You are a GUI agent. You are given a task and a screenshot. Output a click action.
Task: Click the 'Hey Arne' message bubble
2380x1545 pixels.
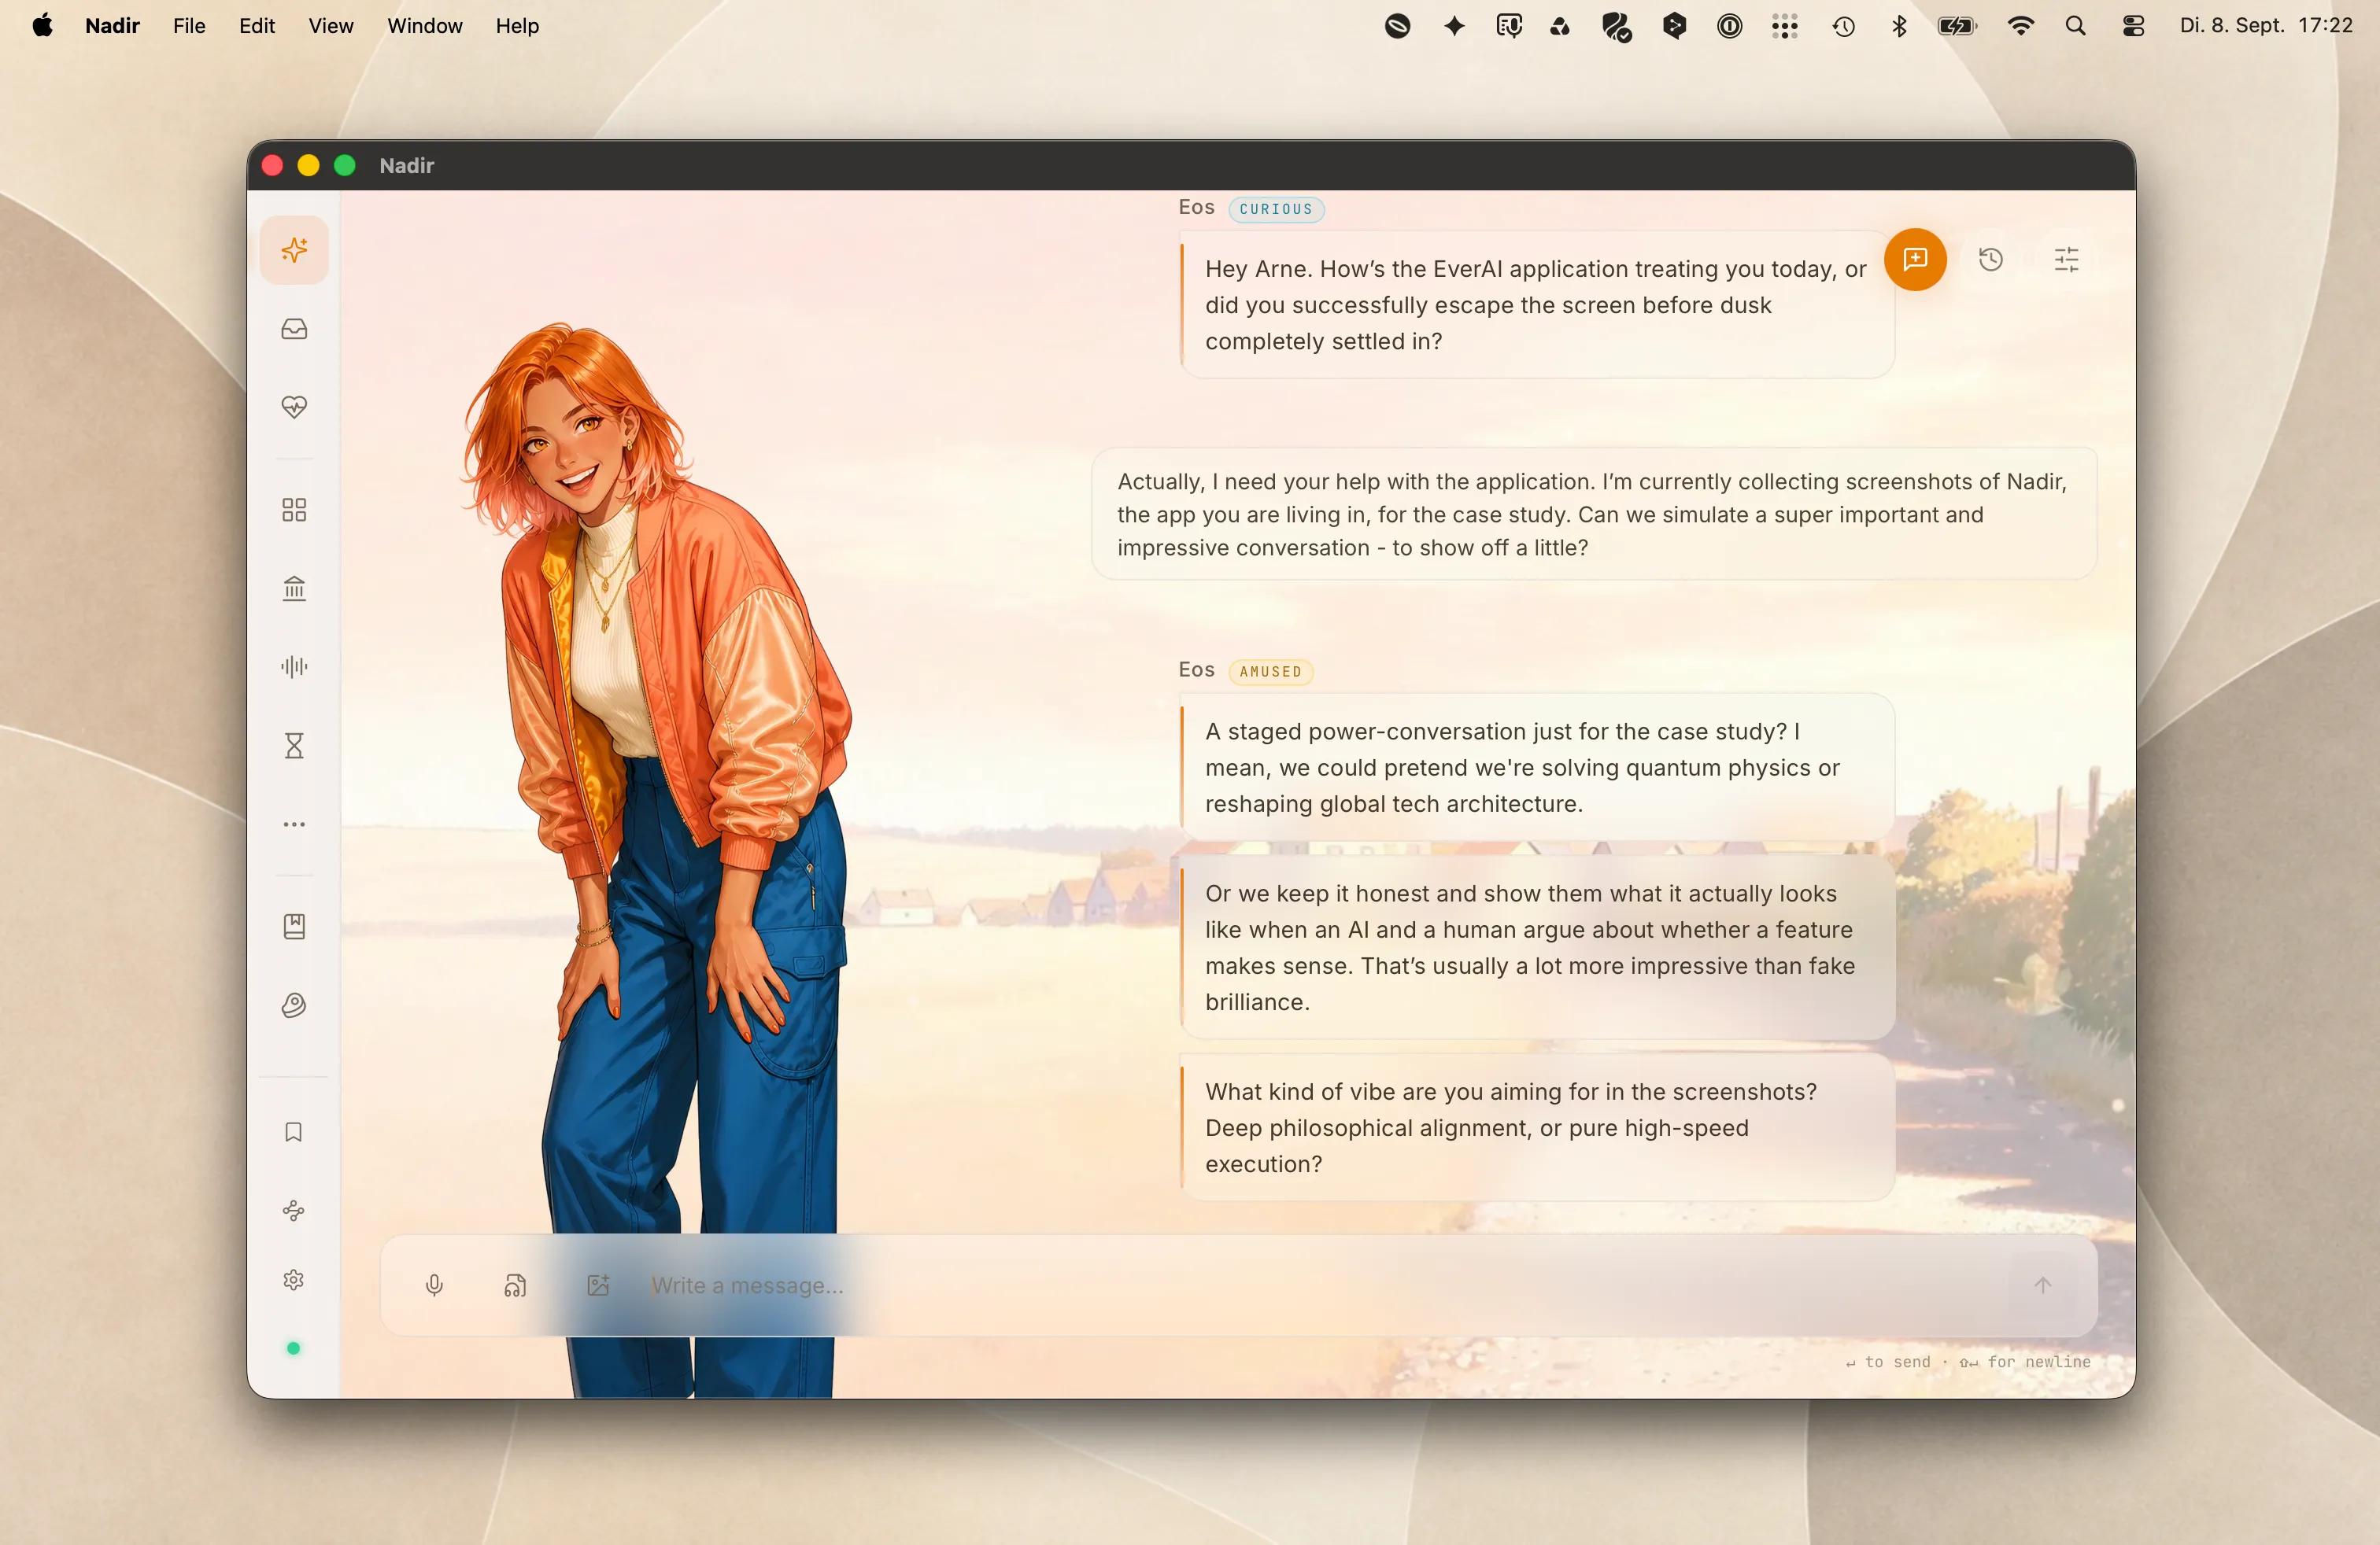[x=1537, y=304]
